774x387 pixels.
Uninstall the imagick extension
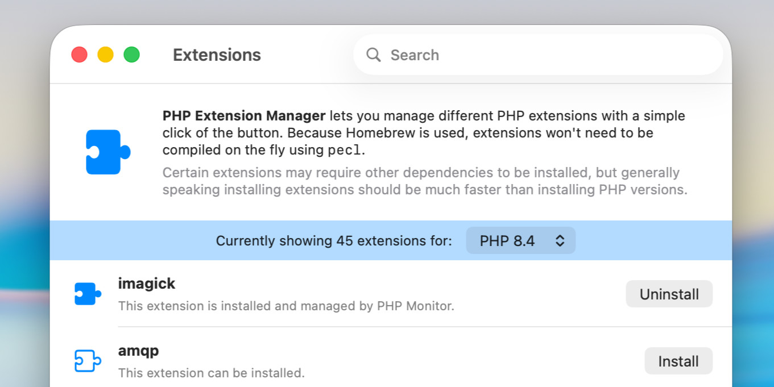[x=669, y=294]
